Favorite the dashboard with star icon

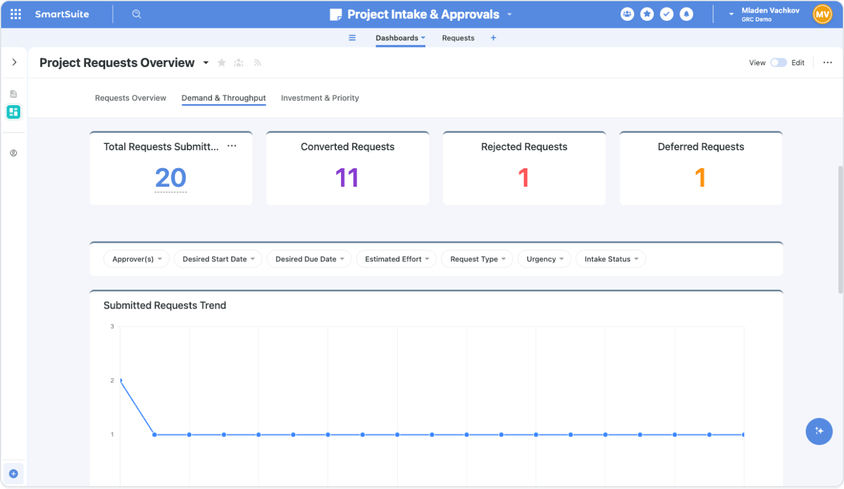click(221, 62)
